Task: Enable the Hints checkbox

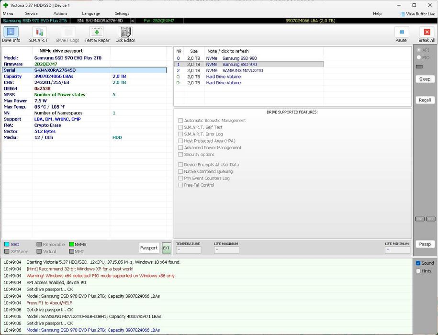Action: [418, 271]
